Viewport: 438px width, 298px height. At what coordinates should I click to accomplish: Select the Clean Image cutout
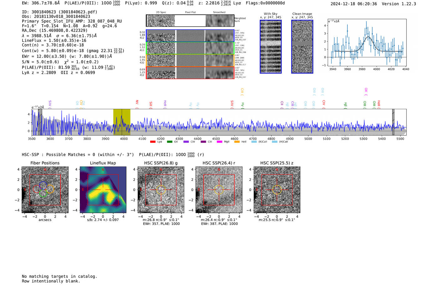302,47
